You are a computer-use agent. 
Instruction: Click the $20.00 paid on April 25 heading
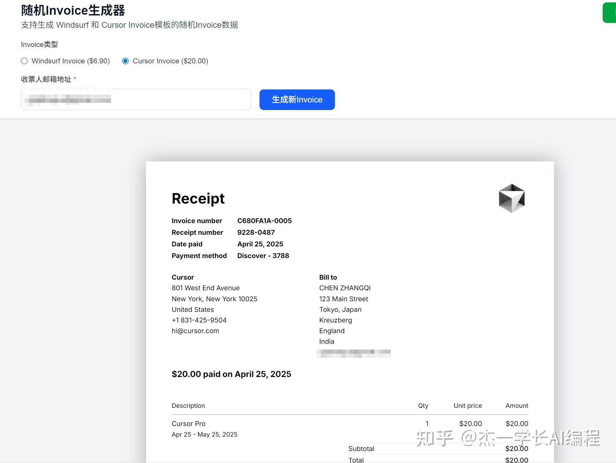pyautogui.click(x=231, y=374)
